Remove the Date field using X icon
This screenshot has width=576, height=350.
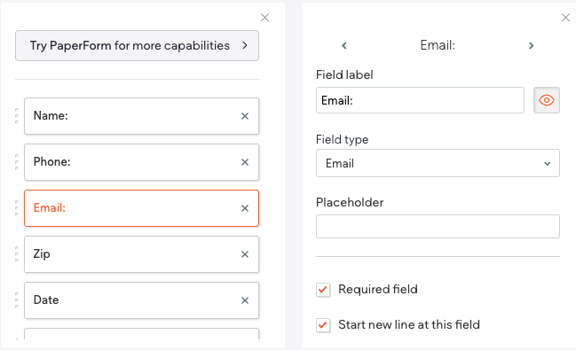[x=245, y=300]
